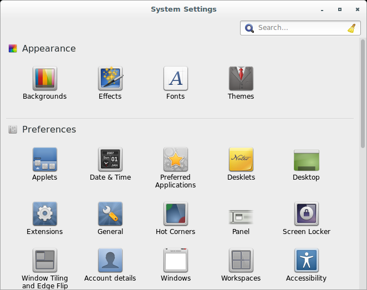The width and height of the screenshot is (367, 290).
Task: Click the vertical scrollbar
Action: 363,94
